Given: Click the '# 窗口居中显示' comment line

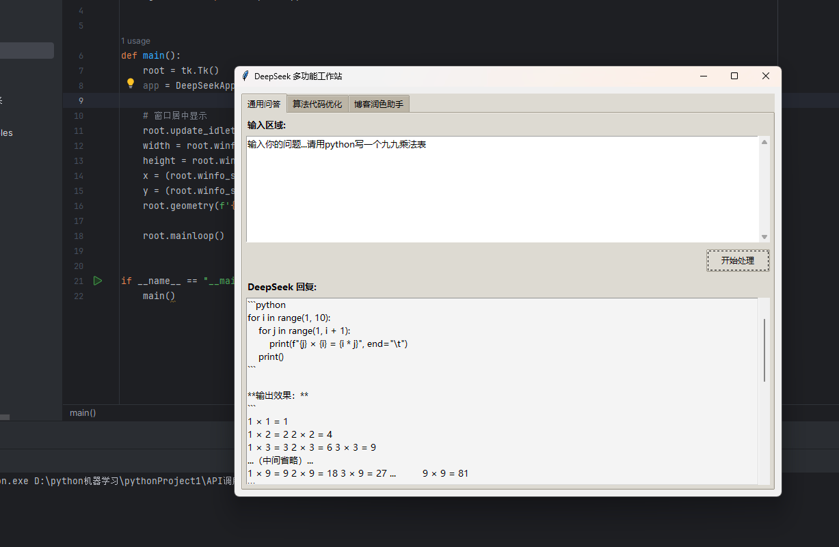Looking at the screenshot, I should point(175,115).
